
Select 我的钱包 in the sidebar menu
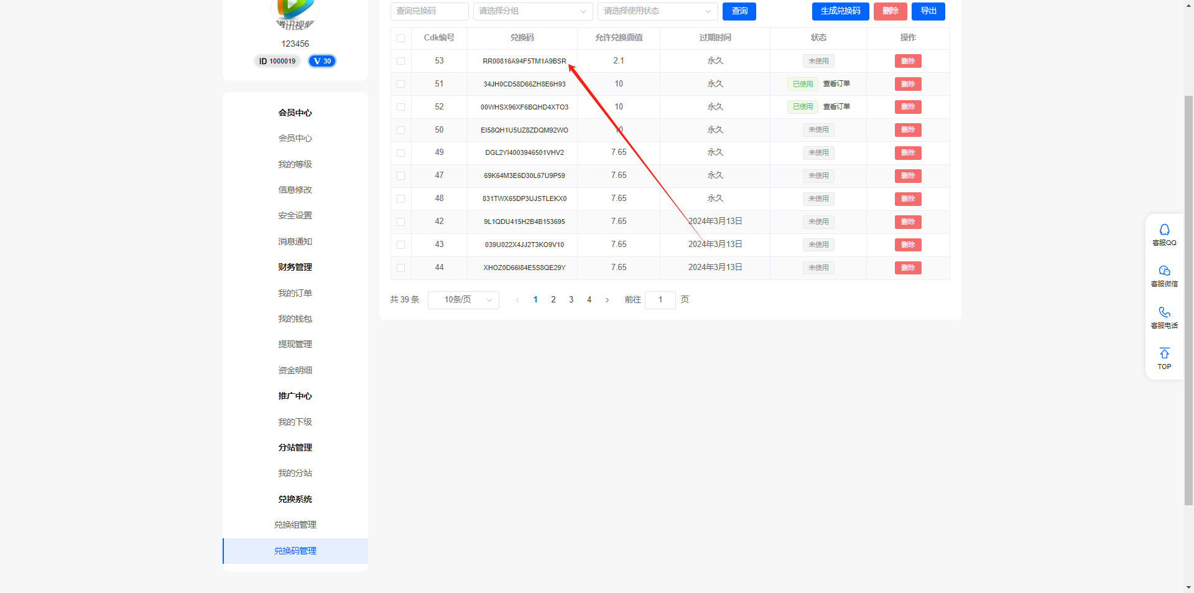pos(295,319)
